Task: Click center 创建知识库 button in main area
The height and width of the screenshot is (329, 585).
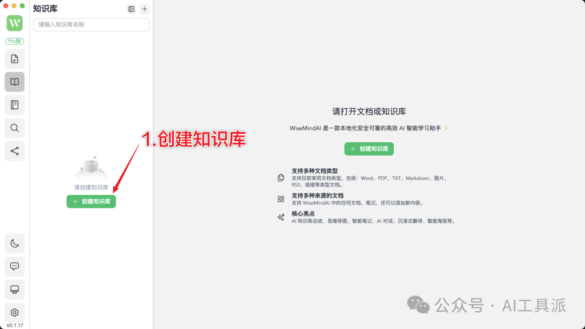Action: (x=369, y=149)
